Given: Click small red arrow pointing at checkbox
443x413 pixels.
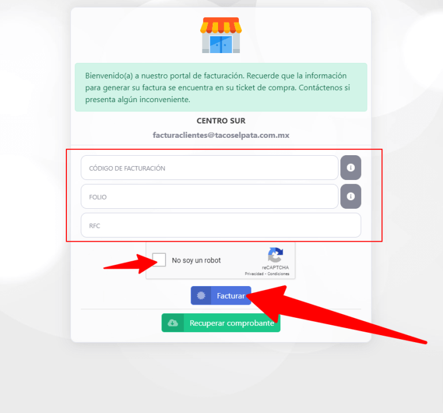Looking at the screenshot, I should pyautogui.click(x=130, y=264).
